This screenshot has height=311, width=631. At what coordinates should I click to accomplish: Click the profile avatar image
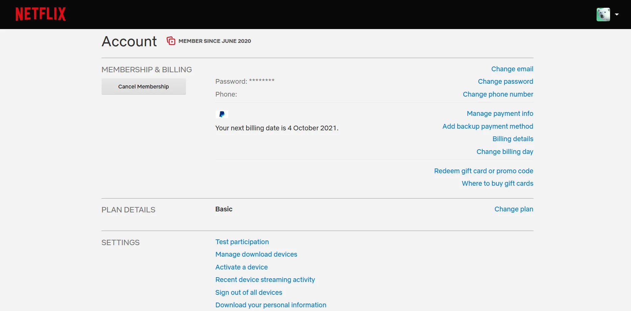(604, 14)
